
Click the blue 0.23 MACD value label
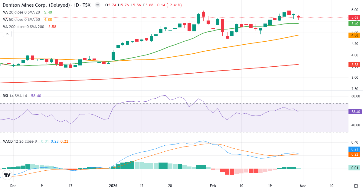pos(354,149)
